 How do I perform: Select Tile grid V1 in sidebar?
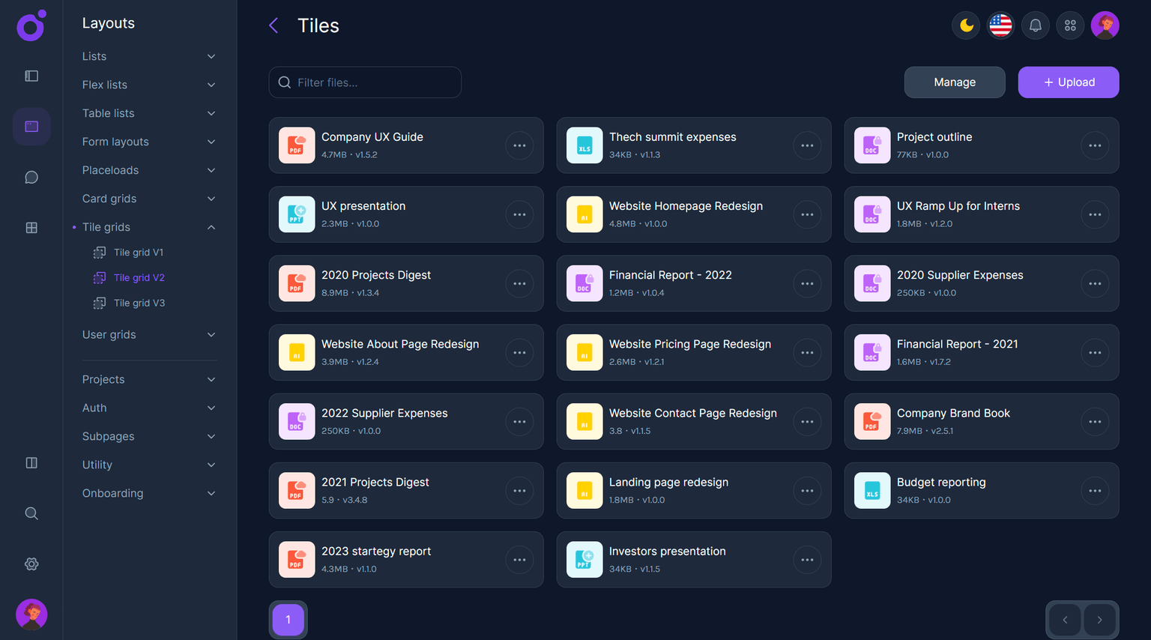[x=138, y=253]
